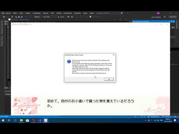Open the Compilação menu
The image size is (179, 134).
(x=37, y=13)
